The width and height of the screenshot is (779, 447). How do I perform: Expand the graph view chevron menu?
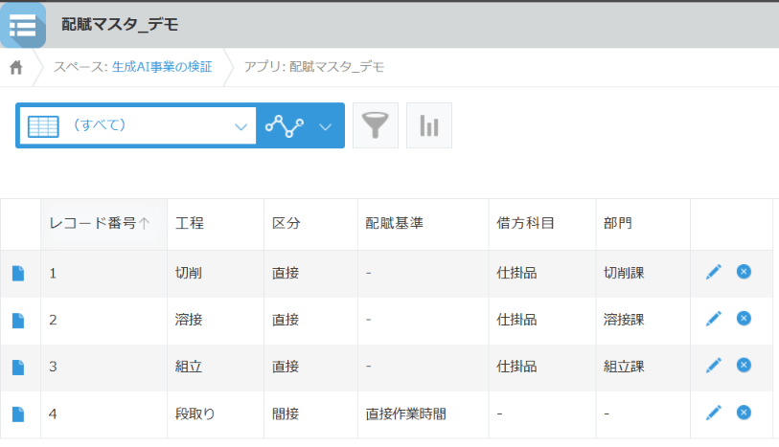326,127
